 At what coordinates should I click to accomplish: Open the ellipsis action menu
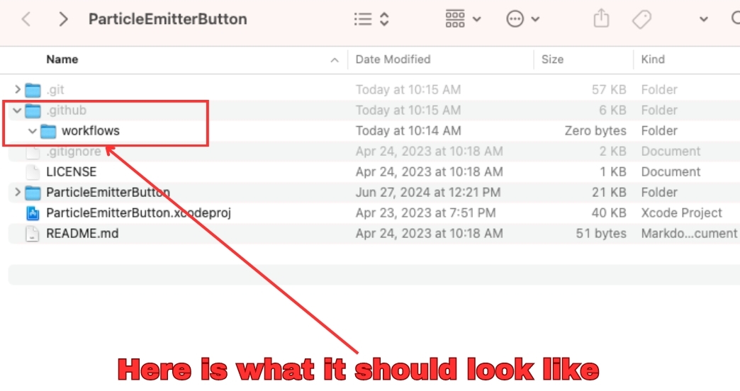click(523, 19)
